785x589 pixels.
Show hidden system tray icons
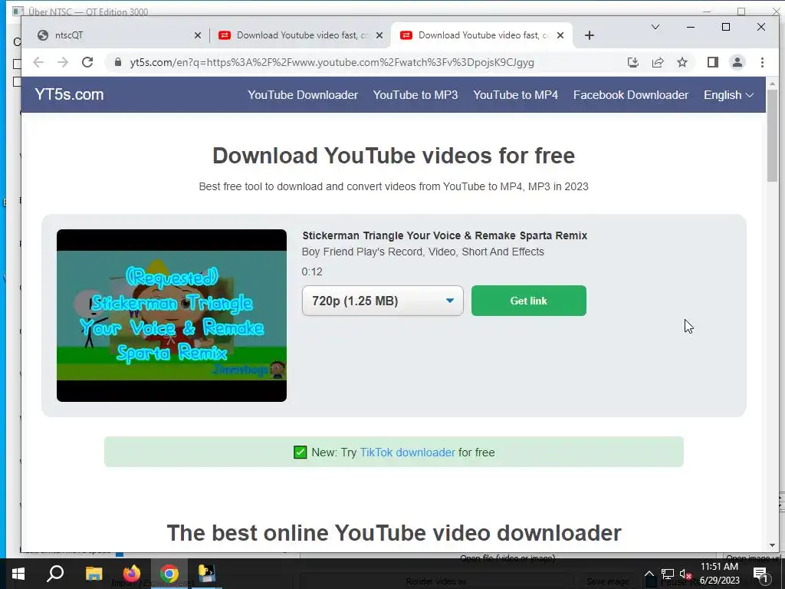pos(649,574)
